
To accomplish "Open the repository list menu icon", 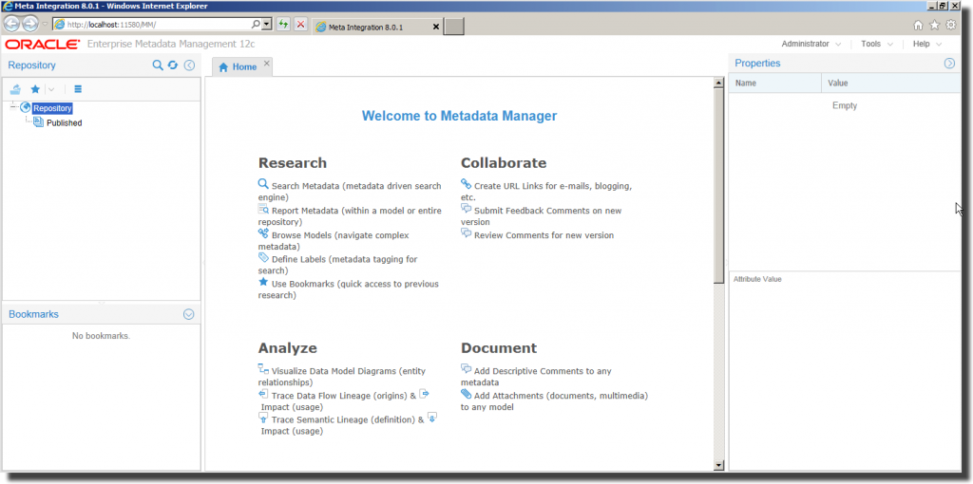I will coord(78,89).
